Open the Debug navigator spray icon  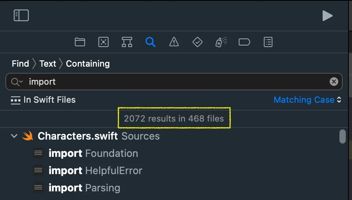click(221, 42)
